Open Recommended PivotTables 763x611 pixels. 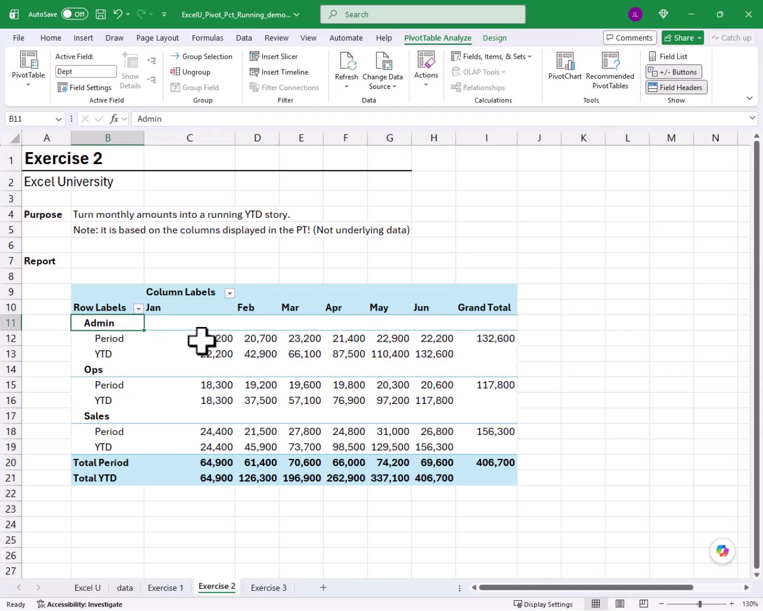click(x=610, y=70)
